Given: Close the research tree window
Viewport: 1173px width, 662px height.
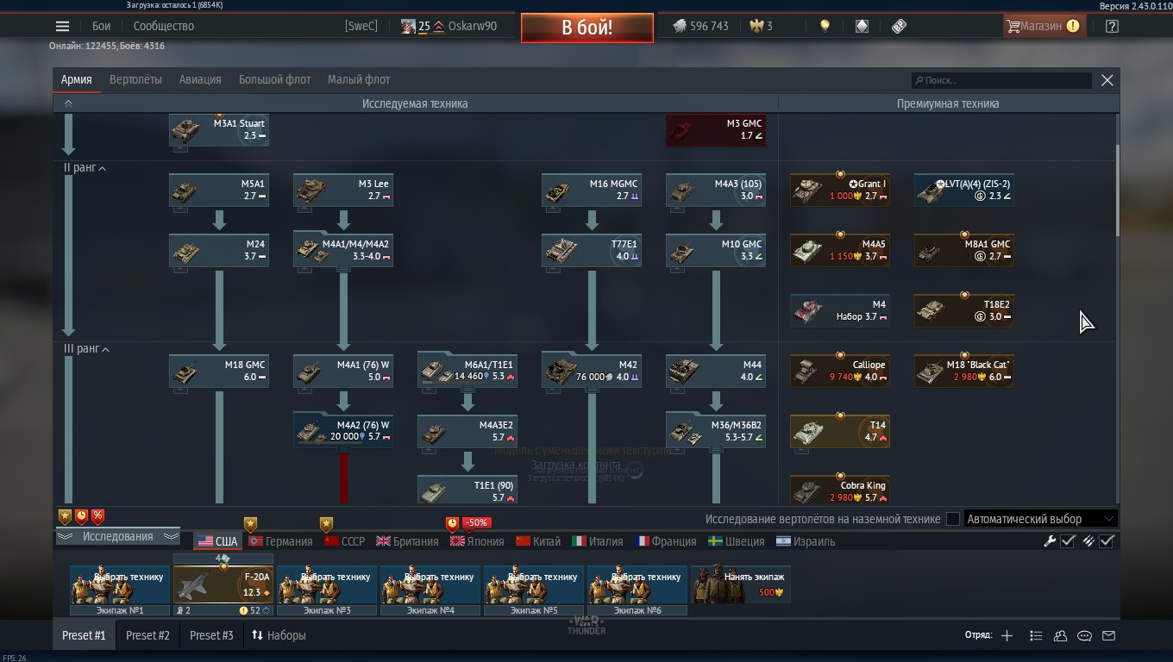Looking at the screenshot, I should [x=1107, y=80].
